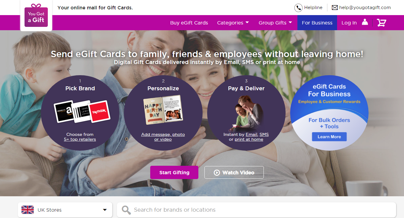
Task: Open the Buy eGift Cards menu item
Action: [189, 23]
